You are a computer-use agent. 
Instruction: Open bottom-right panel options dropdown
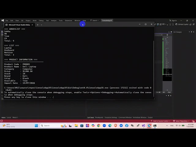[166, 96]
